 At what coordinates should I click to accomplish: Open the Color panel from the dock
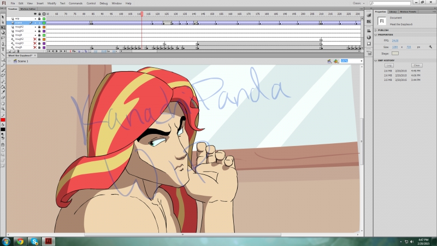[x=369, y=15]
